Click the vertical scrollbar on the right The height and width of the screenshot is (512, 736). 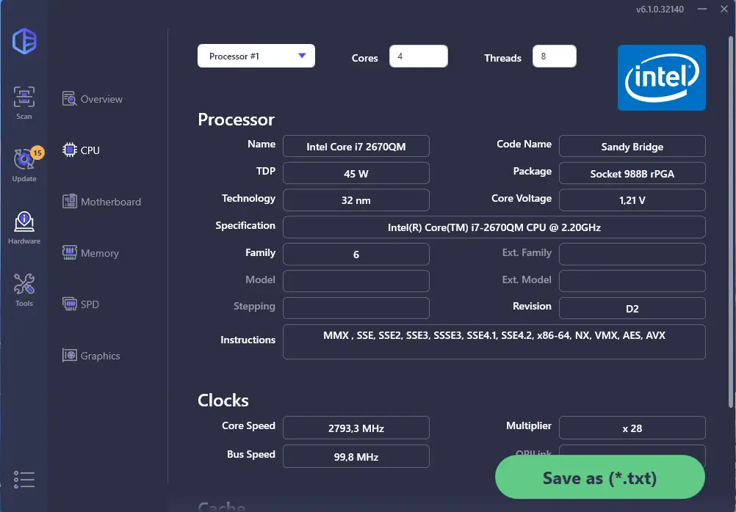[732, 222]
